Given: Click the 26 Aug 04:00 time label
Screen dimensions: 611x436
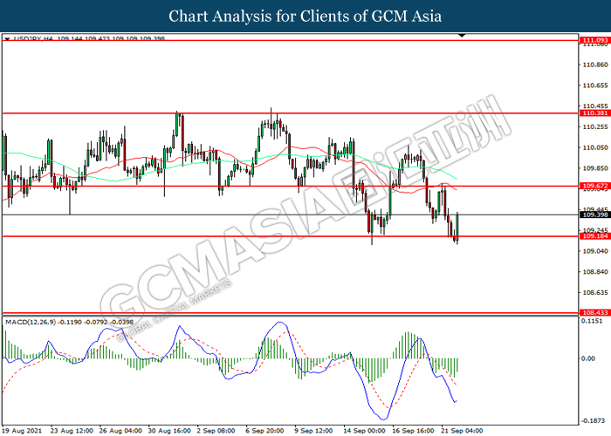Looking at the screenshot, I should pos(120,431).
